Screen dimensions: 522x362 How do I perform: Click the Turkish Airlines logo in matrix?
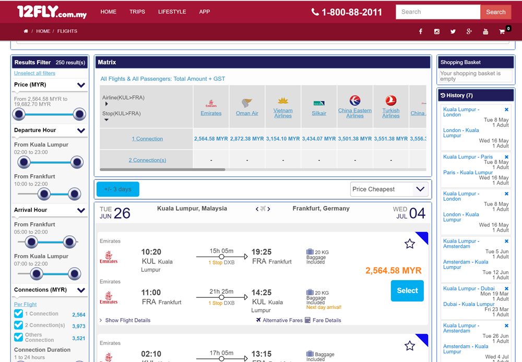coord(391,100)
